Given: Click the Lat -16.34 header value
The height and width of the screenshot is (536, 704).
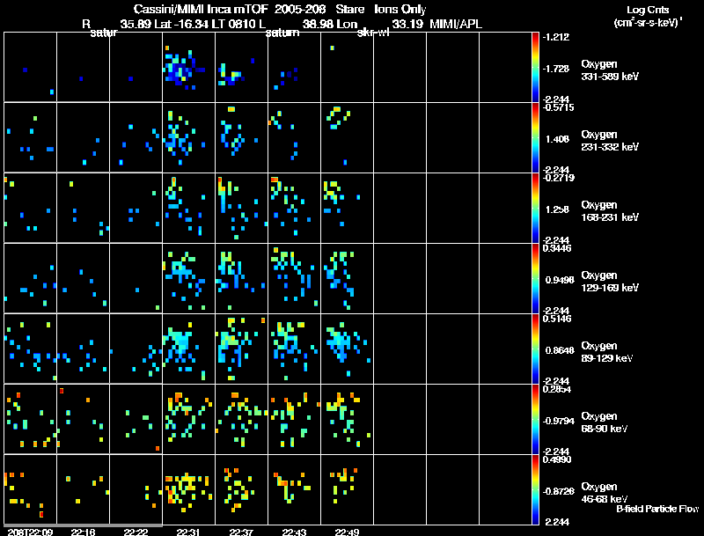Looking at the screenshot, I should point(181,24).
